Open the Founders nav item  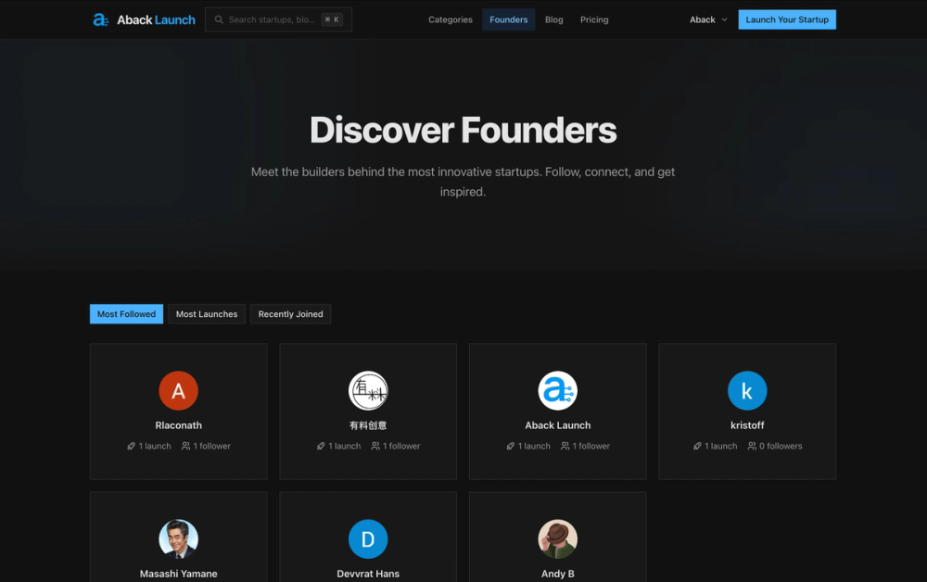tap(508, 19)
